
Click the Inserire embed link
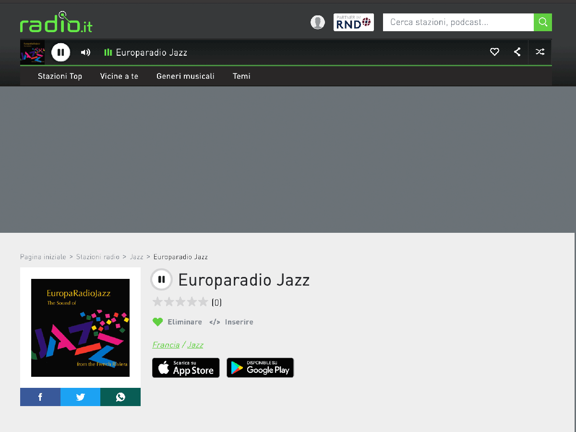(231, 322)
